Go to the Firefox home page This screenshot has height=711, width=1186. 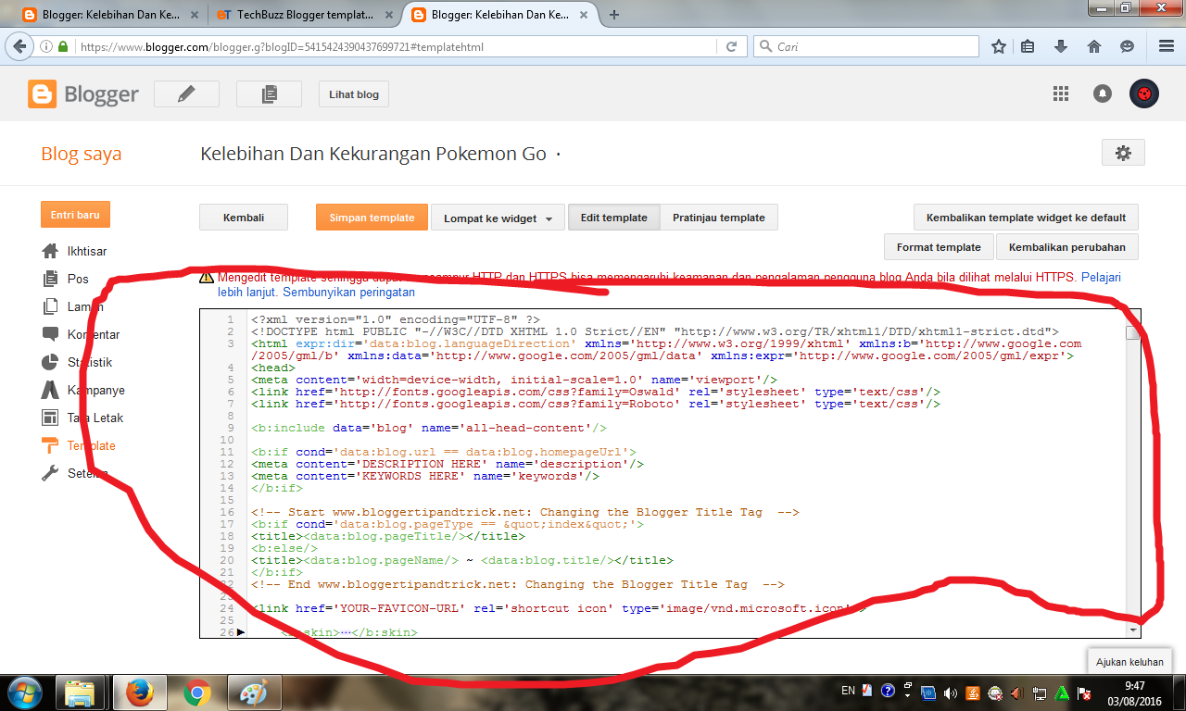(1094, 46)
